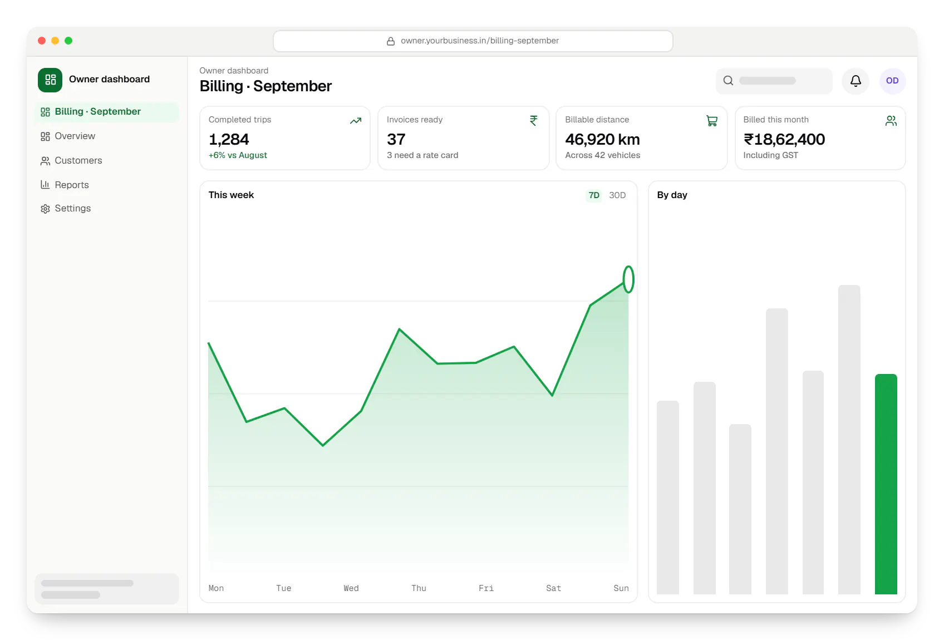Open the OD profile avatar
This screenshot has height=640, width=944.
click(x=892, y=81)
